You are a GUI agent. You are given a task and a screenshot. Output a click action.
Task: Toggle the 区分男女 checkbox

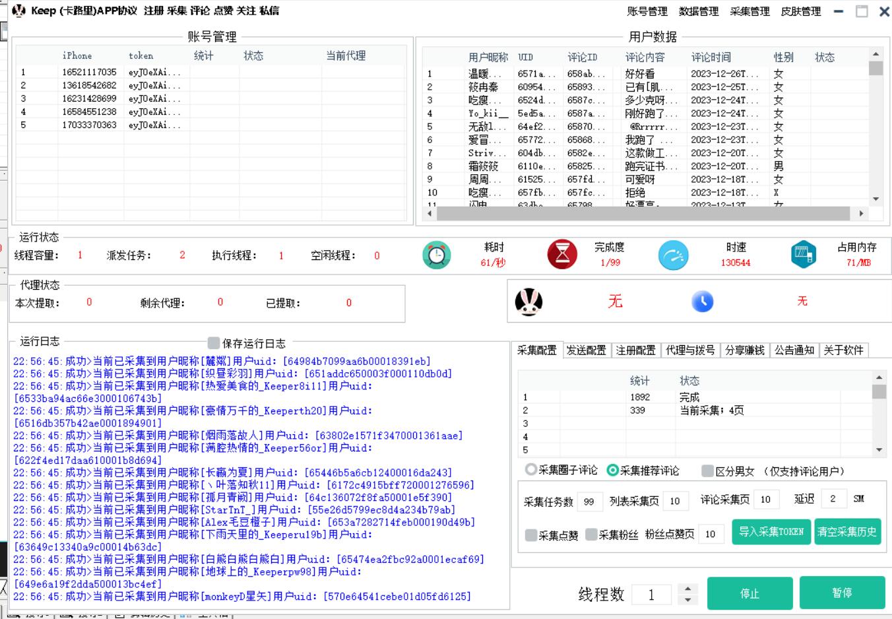coord(708,471)
